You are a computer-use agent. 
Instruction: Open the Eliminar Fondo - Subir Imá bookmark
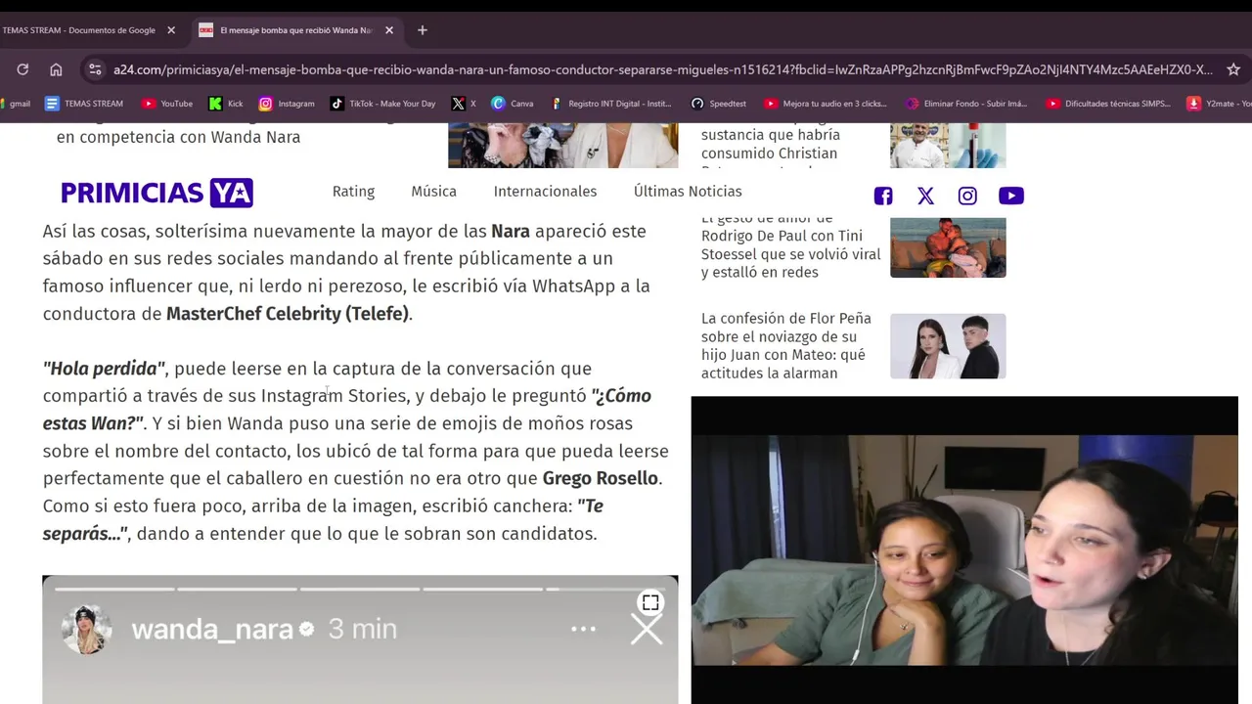(966, 104)
